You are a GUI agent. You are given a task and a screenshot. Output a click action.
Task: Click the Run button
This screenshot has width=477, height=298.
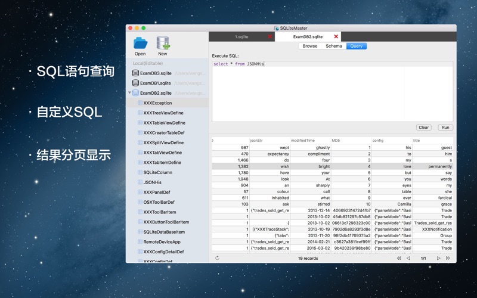[445, 128]
